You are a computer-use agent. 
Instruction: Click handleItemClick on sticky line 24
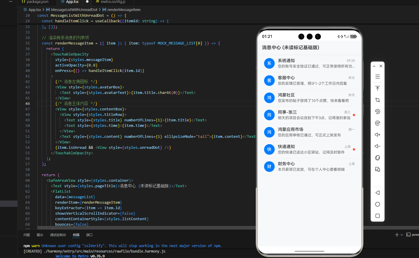[72, 21]
